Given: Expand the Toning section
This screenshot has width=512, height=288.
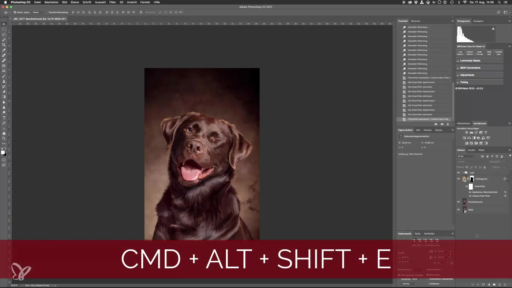Looking at the screenshot, I should (479, 82).
